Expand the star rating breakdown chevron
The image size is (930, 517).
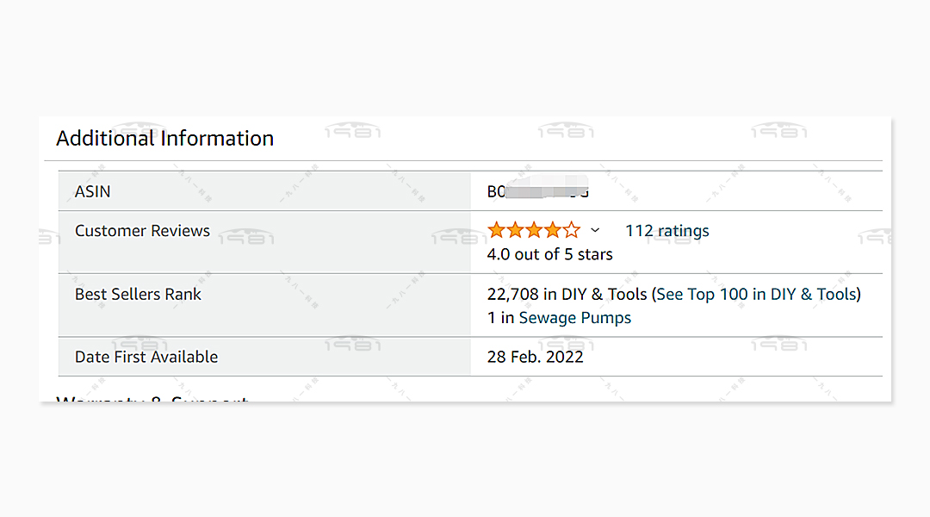pyautogui.click(x=595, y=230)
